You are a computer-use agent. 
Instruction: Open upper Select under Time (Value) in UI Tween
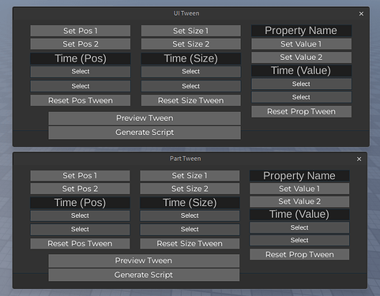point(301,84)
